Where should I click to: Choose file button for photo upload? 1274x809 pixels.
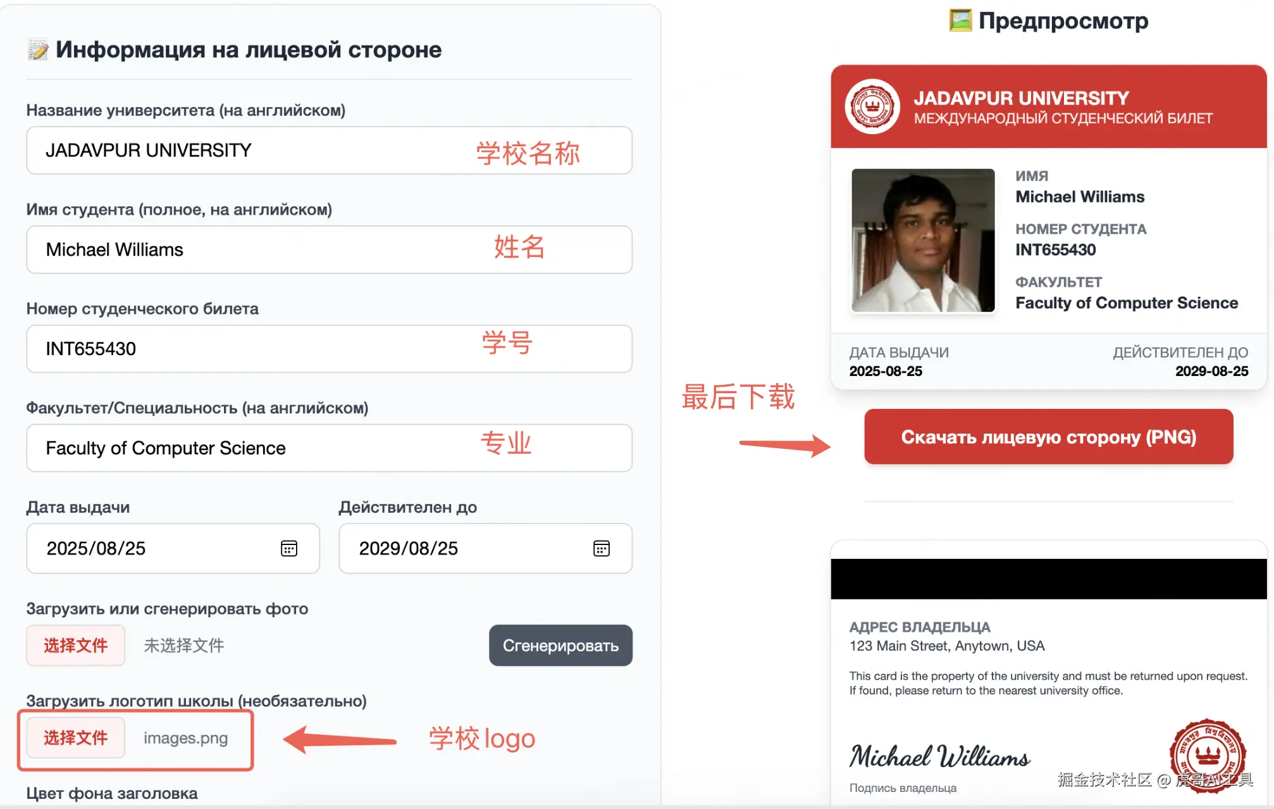[x=75, y=645]
